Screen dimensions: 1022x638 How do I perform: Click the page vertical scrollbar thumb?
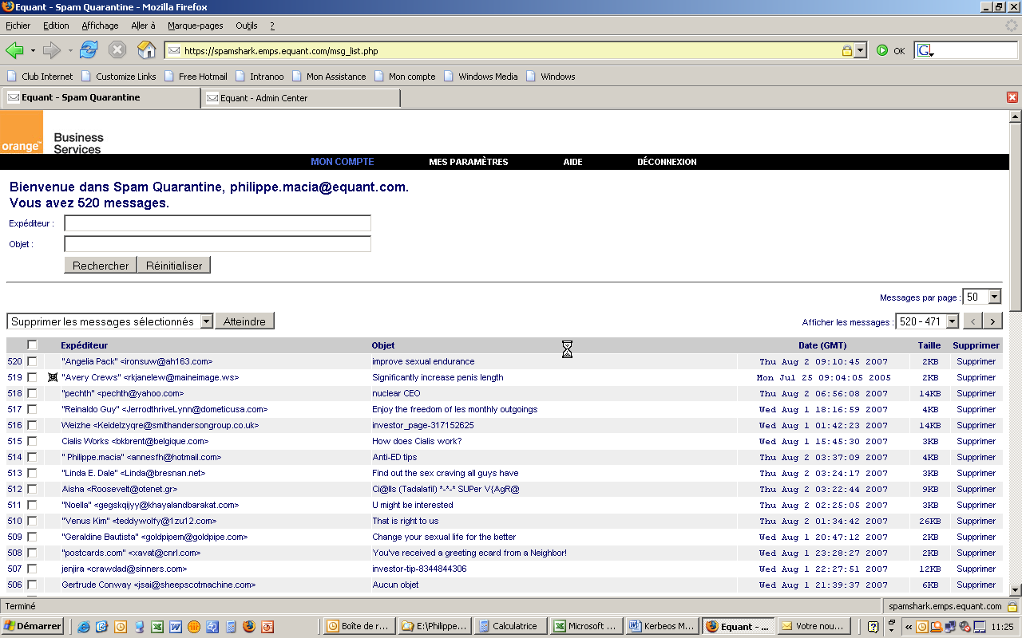point(1016,216)
